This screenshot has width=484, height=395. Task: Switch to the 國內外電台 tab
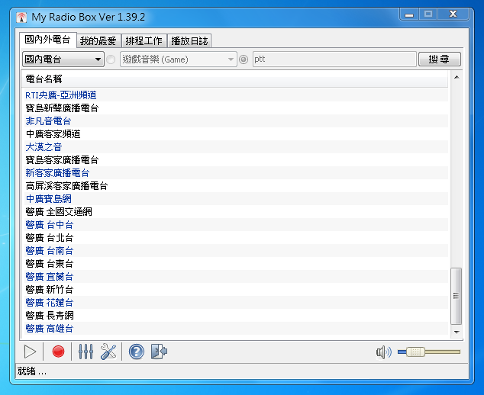click(47, 40)
